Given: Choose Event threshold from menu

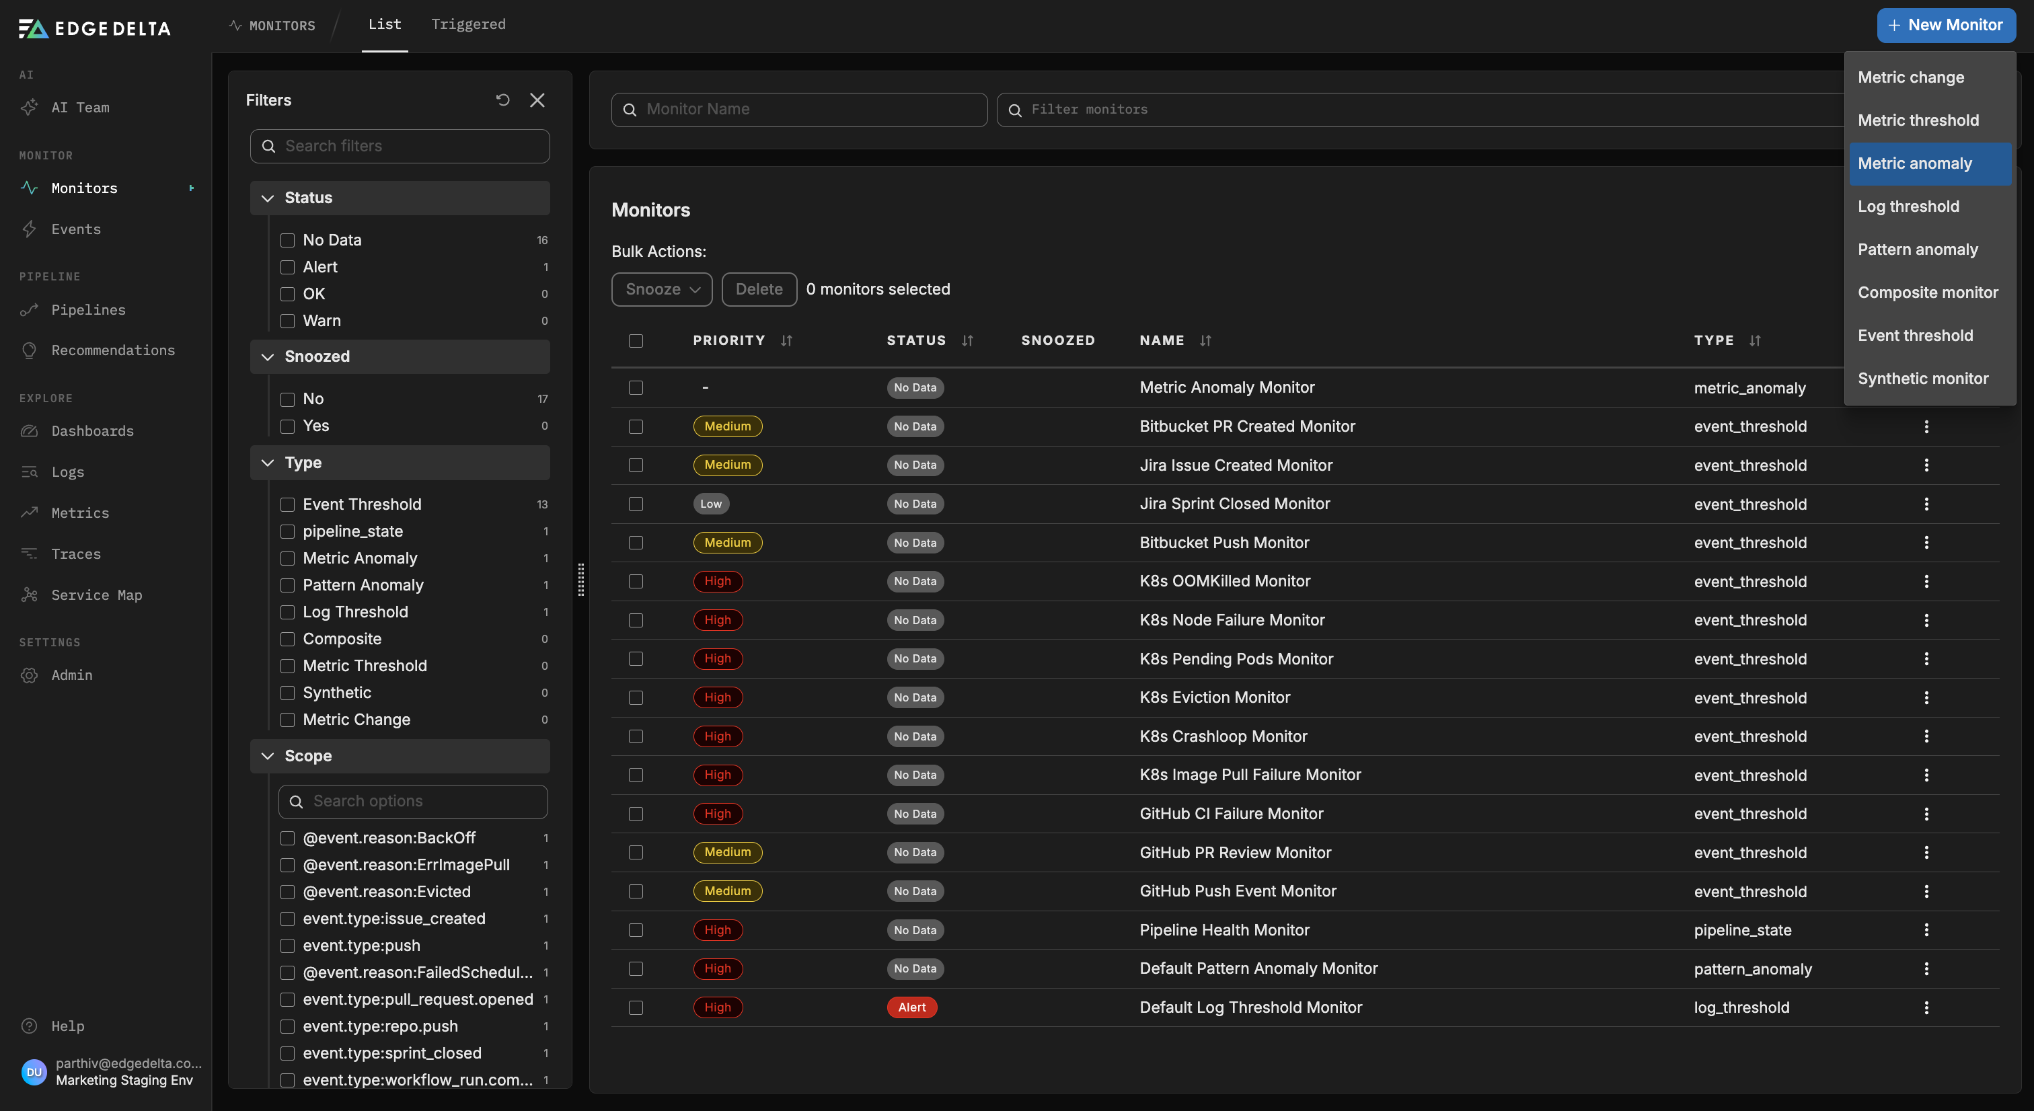Looking at the screenshot, I should click(x=1930, y=336).
